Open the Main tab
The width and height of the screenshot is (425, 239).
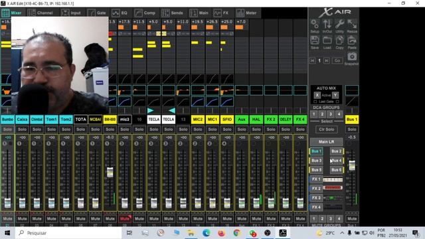[199, 13]
